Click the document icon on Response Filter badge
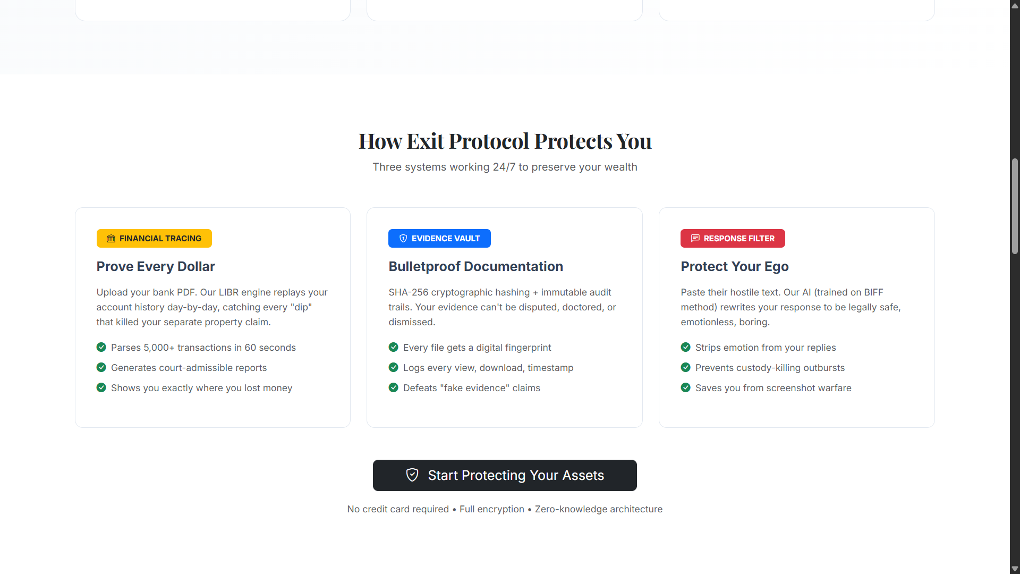The width and height of the screenshot is (1020, 574). coord(695,238)
